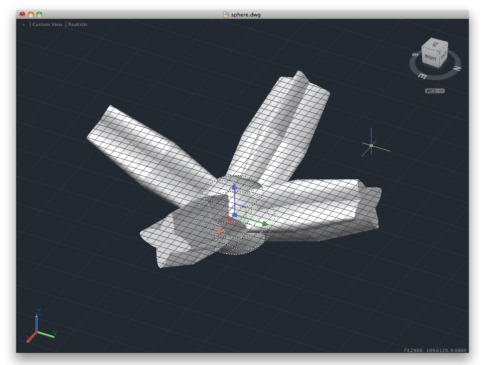The height and width of the screenshot is (365, 485).
Task: Close the sphere.dwg window
Action: [22, 15]
